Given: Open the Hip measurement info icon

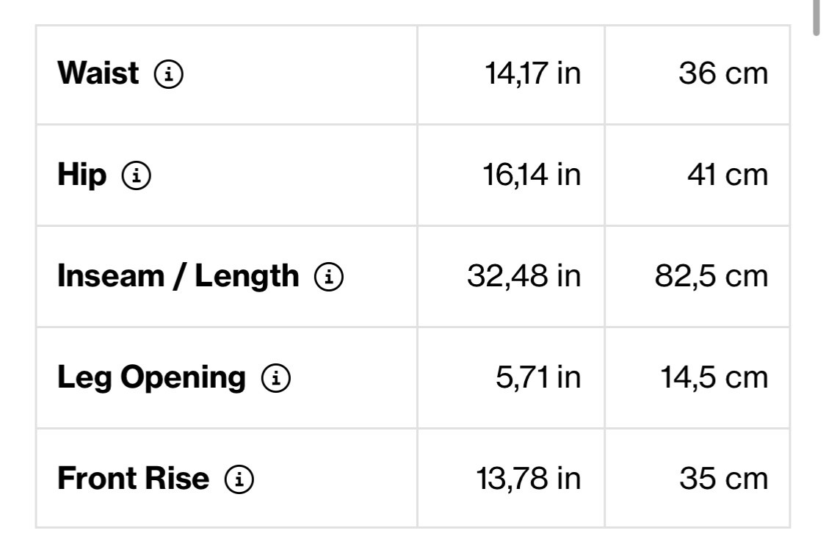Looking at the screenshot, I should pyautogui.click(x=137, y=175).
